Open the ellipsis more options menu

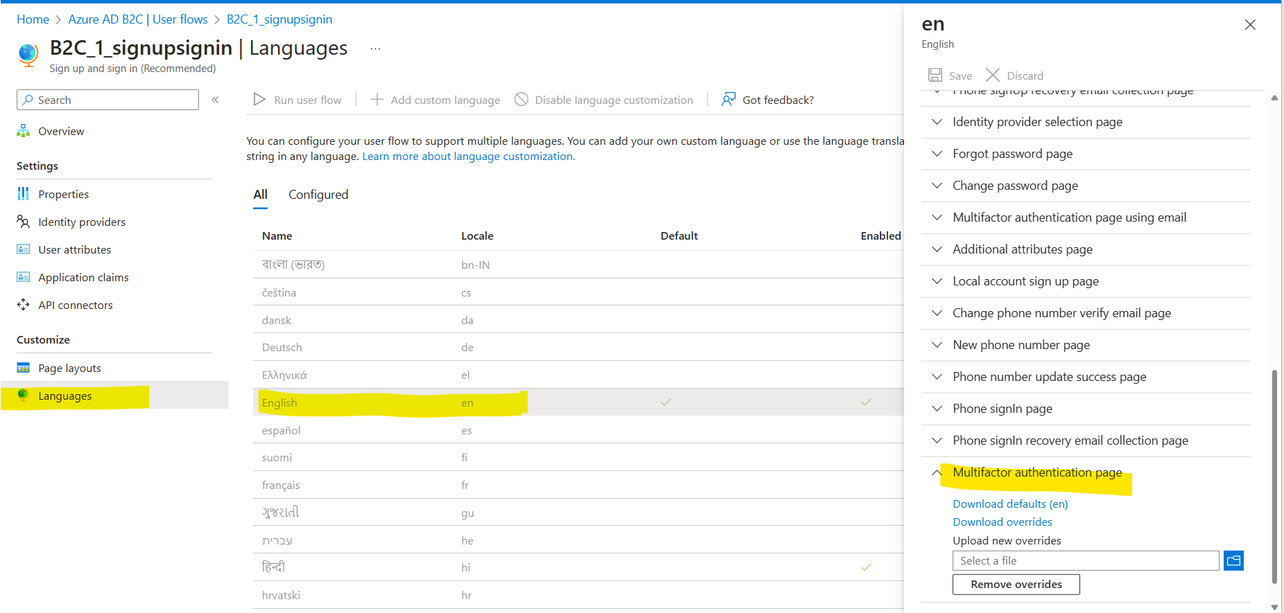[x=375, y=48]
